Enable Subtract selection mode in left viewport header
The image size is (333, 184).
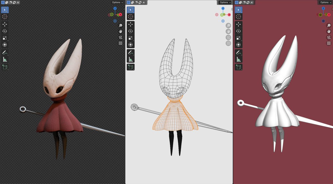click(11, 2)
